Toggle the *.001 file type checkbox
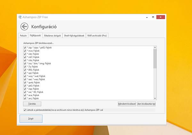 (25, 70)
